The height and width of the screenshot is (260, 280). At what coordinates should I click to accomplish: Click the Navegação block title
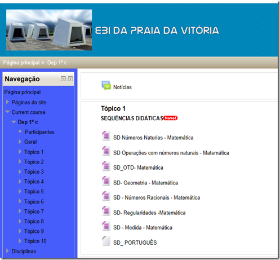tap(22, 79)
